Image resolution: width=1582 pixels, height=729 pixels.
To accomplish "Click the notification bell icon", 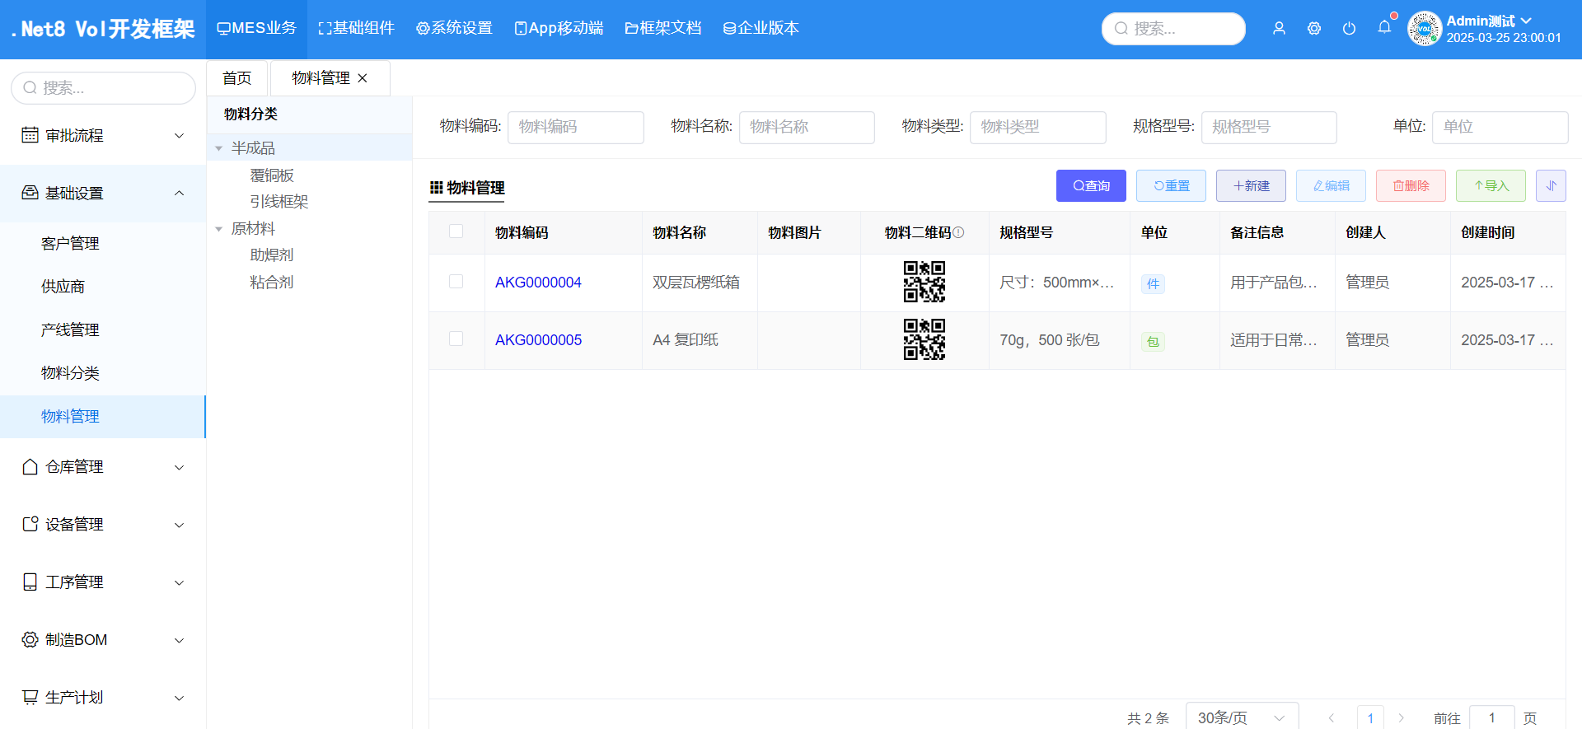I will (x=1384, y=28).
